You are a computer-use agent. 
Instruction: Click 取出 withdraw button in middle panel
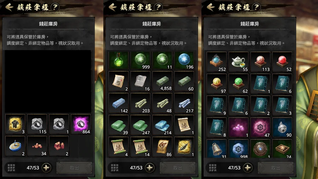(x=177, y=168)
